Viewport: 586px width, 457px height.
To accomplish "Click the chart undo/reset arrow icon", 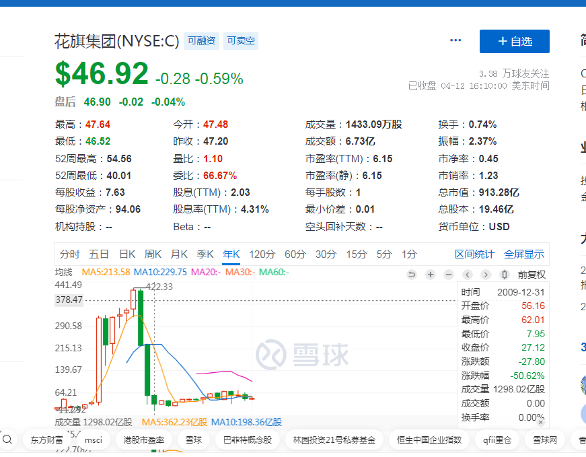I will coord(412,275).
